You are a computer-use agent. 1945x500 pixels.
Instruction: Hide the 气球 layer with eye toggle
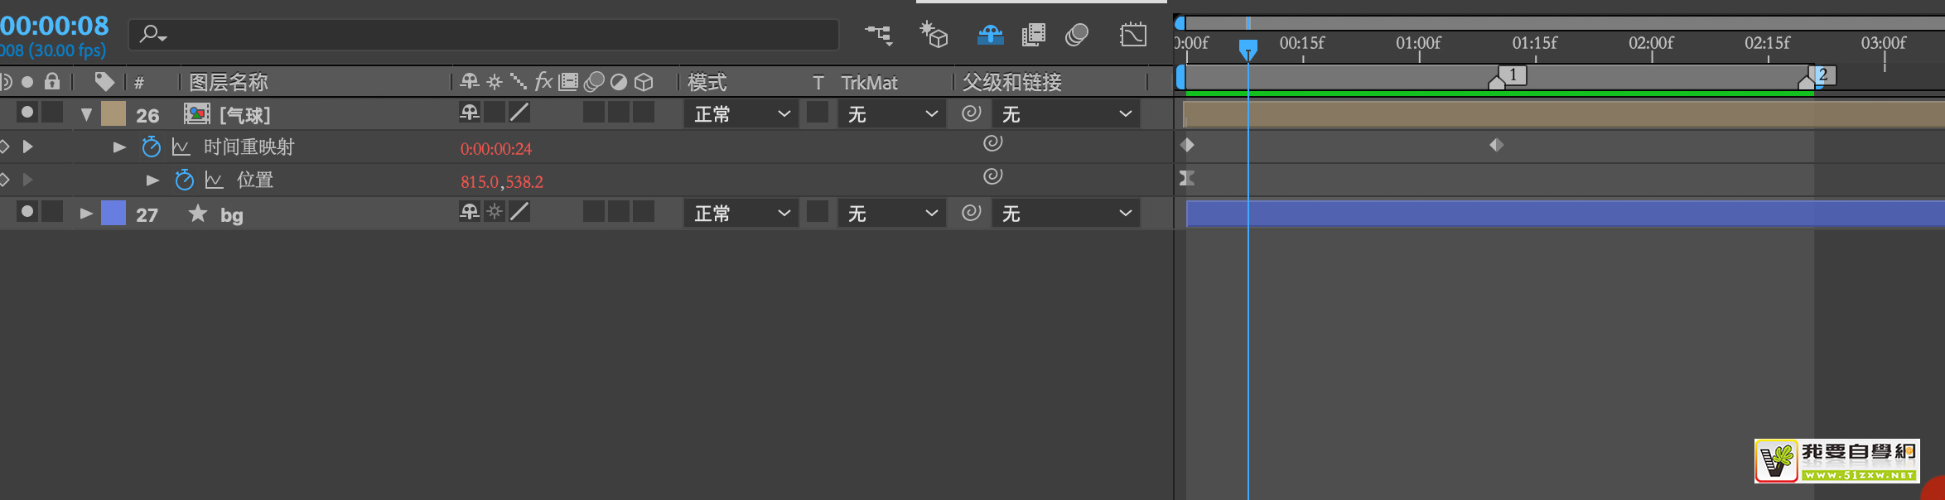27,113
